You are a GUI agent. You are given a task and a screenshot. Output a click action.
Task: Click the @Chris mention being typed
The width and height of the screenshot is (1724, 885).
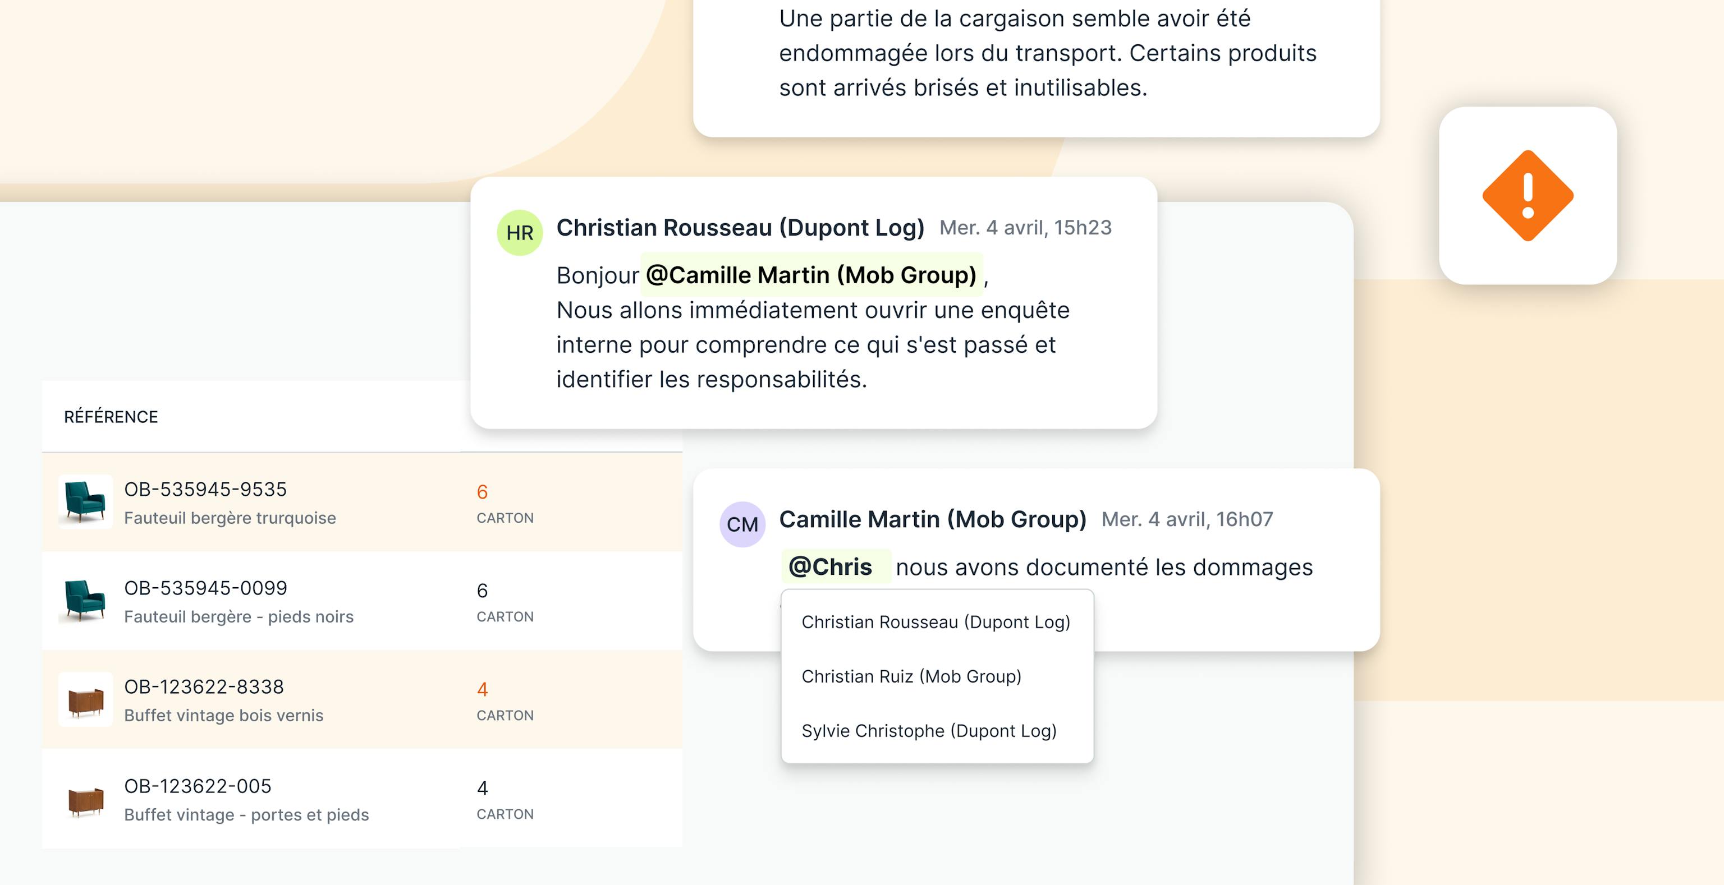click(831, 566)
